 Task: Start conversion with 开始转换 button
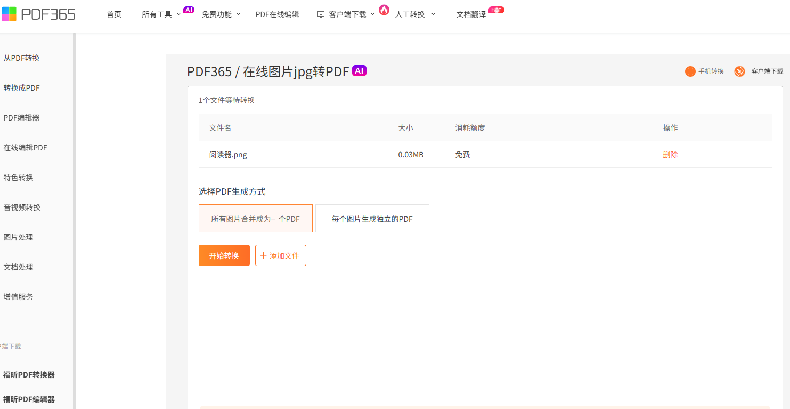click(224, 255)
